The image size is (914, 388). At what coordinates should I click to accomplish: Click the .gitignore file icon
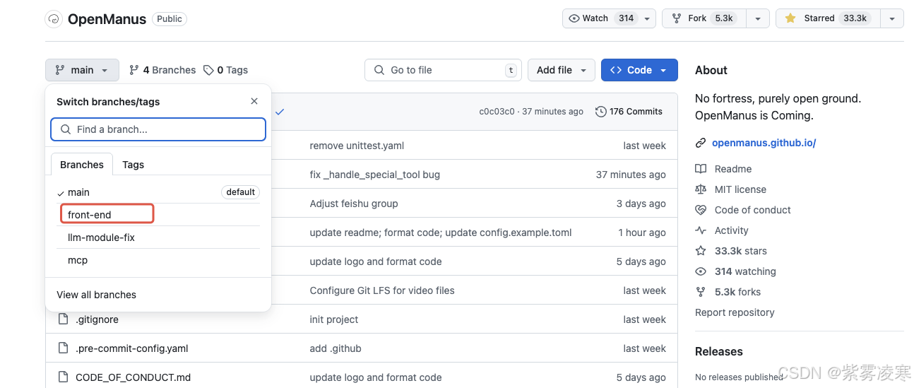[x=63, y=319]
